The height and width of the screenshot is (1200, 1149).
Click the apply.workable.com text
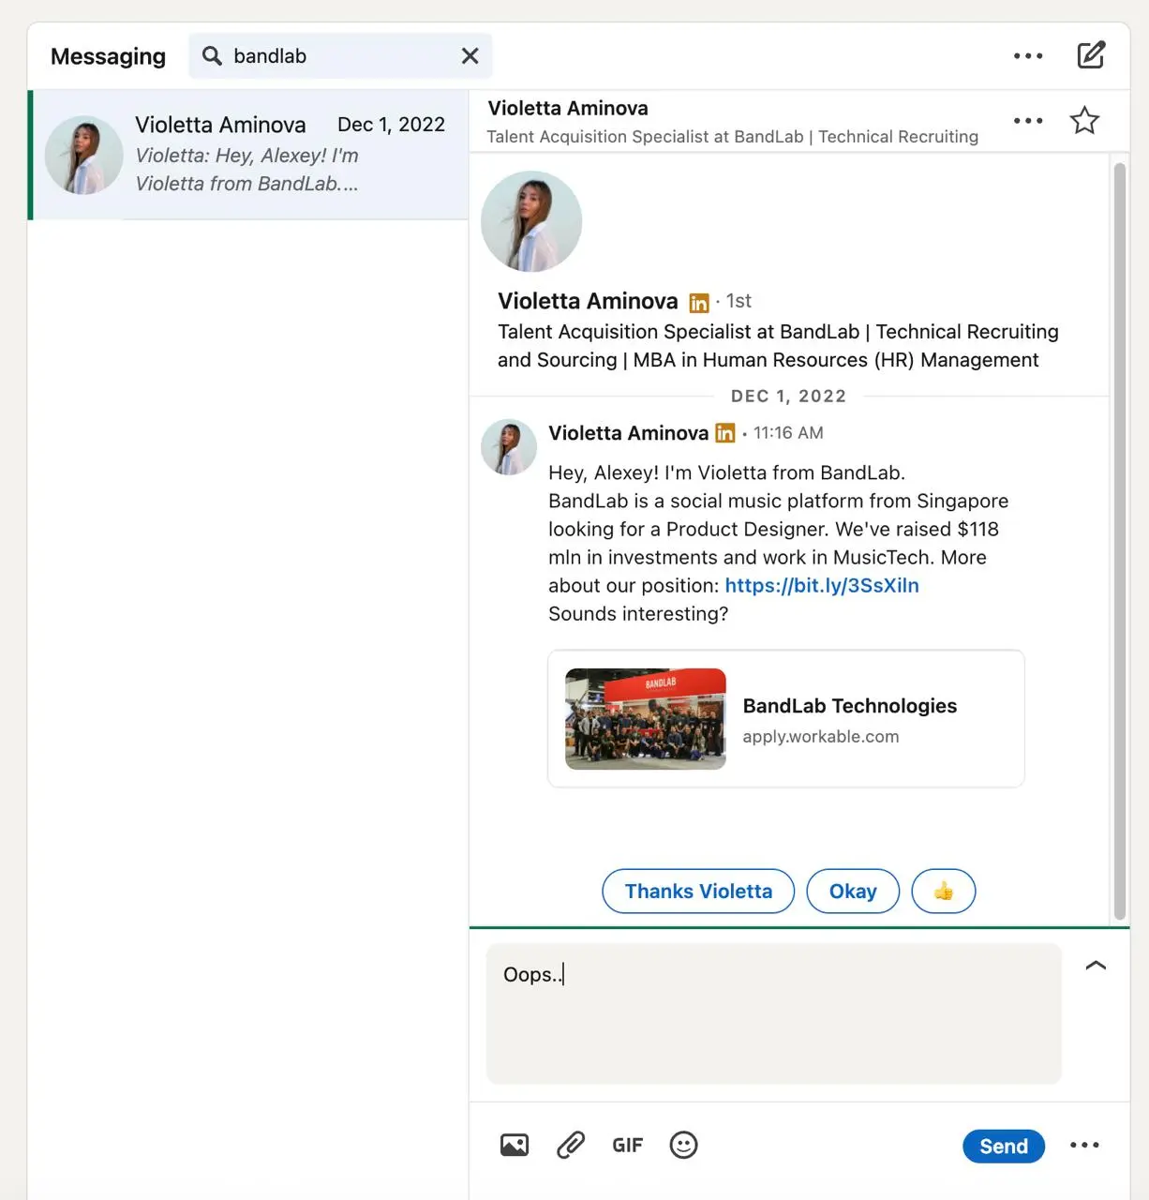tap(821, 737)
